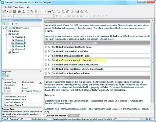Click the Paste clipboard icon
Image resolution: width=156 pixels, height=122 pixels.
[36, 12]
